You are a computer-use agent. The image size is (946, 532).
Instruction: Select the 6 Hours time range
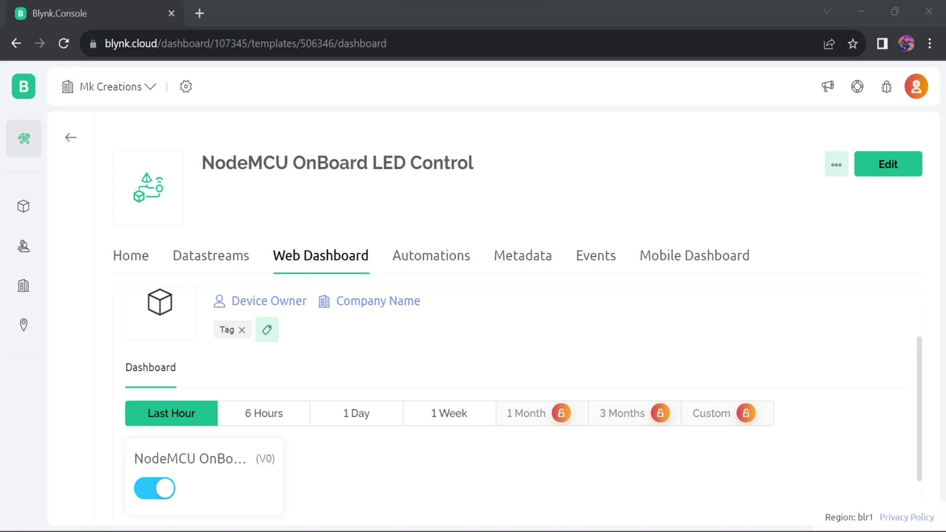pyautogui.click(x=264, y=413)
